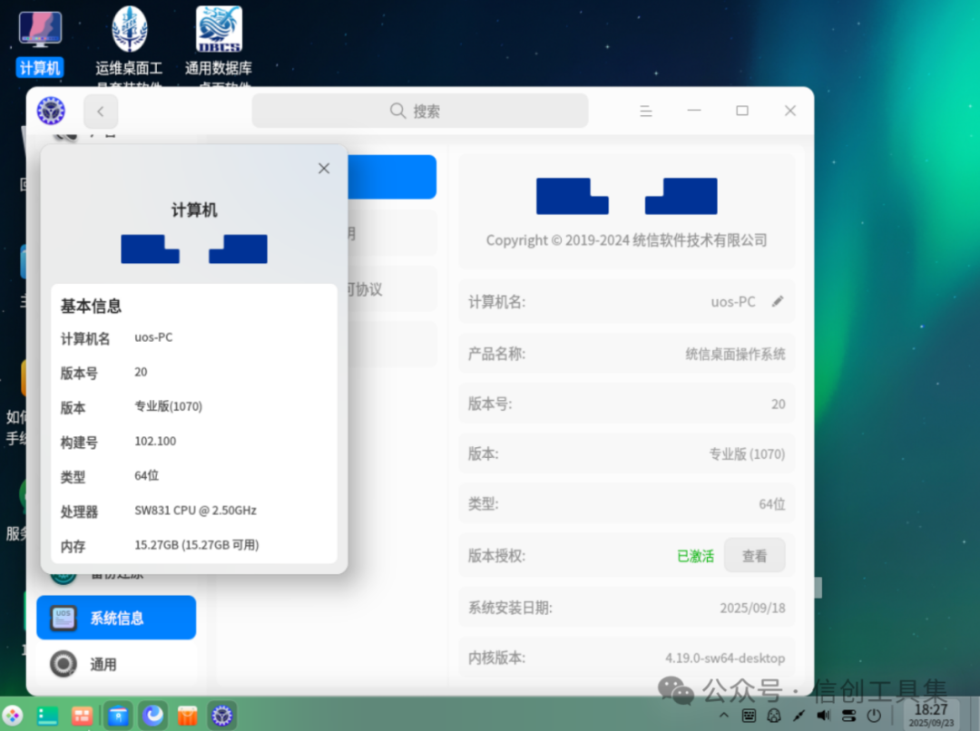This screenshot has height=731, width=980.
Task: Click the Copyright 2019-2024 统信软件 text
Action: click(626, 240)
